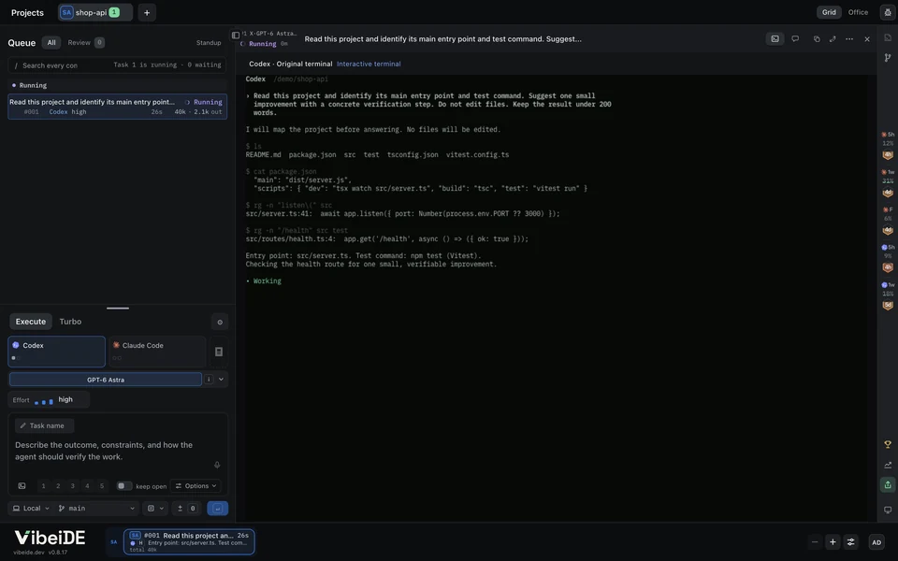Click the Search every con field
Screen dimensions: 898x561
[x=117, y=65]
